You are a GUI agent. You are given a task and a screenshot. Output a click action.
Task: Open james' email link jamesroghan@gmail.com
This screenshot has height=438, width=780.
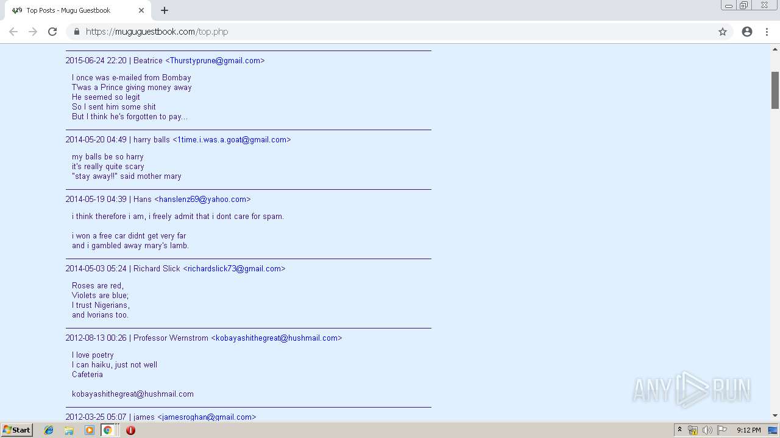(207, 417)
